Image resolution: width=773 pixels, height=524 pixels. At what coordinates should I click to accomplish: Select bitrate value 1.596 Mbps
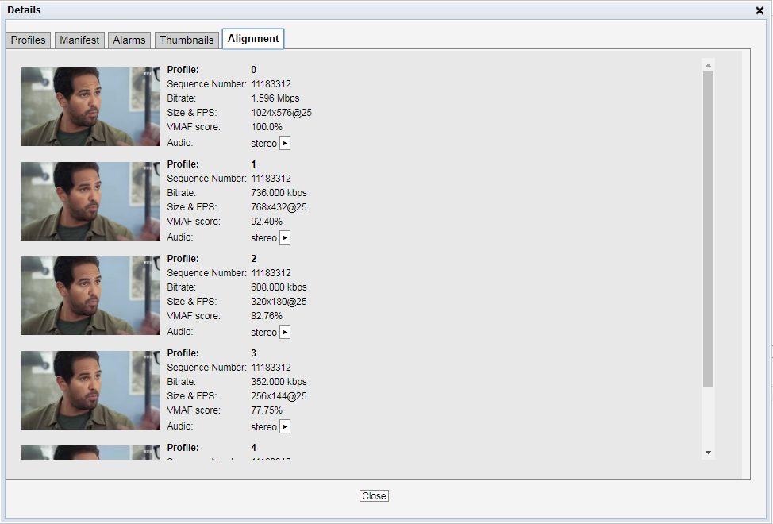pos(275,98)
